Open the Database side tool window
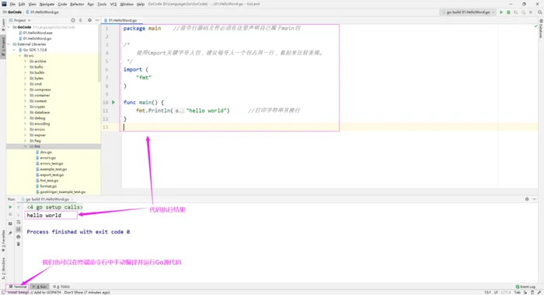544x295 pixels. tap(541, 29)
